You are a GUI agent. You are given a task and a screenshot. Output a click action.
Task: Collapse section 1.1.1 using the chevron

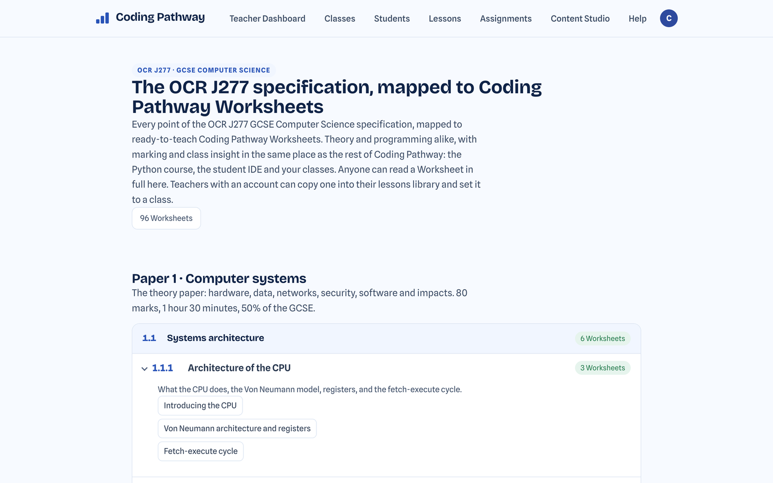coord(144,369)
